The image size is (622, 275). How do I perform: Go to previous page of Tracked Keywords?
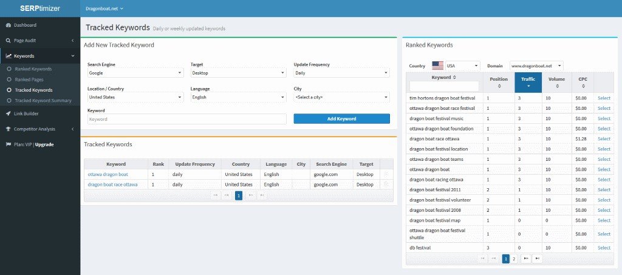coord(227,195)
